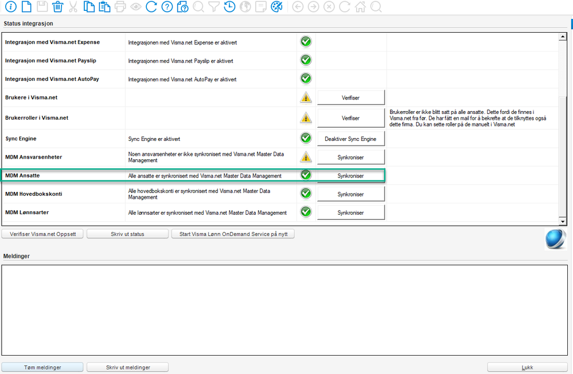Click inside the Meldinger message box

284,310
